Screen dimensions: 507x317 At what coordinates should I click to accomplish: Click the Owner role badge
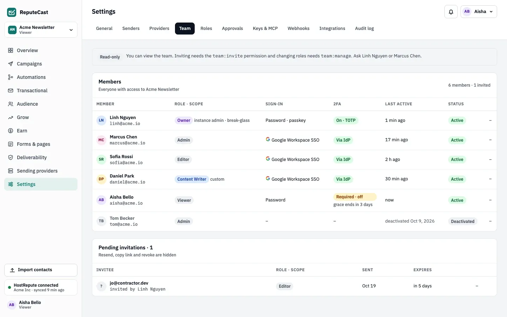click(184, 120)
